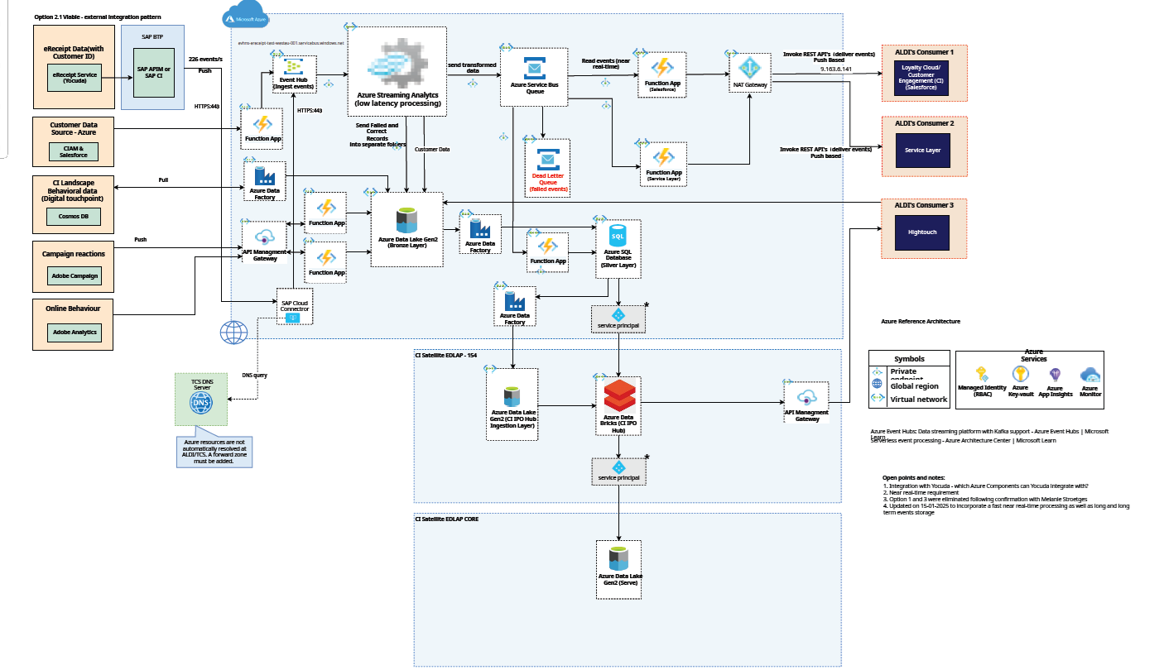Click the 'Symbols' legend header
The image size is (1154, 670).
pos(909,359)
